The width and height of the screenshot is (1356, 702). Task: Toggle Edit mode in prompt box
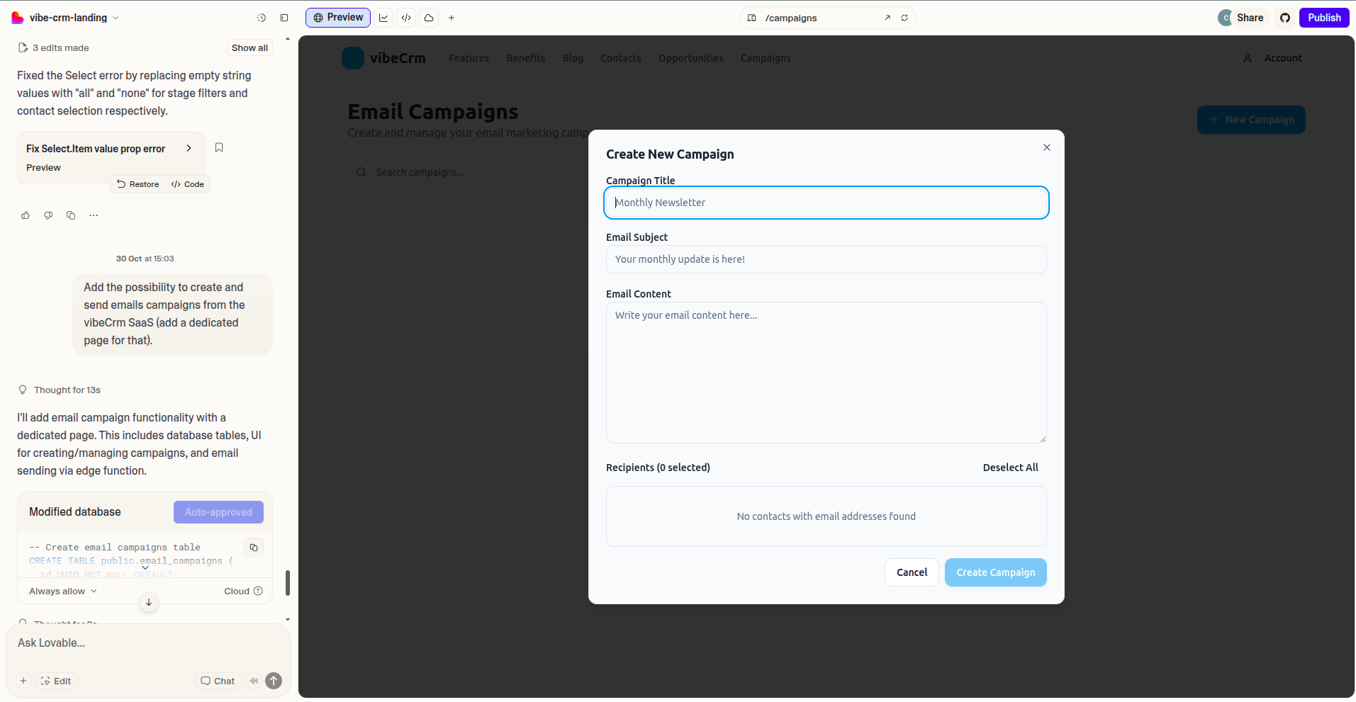coord(57,681)
